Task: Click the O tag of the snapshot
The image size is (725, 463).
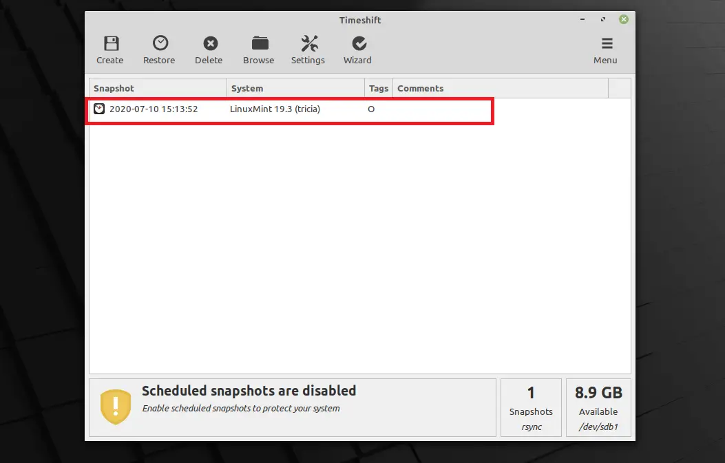Action: [371, 109]
